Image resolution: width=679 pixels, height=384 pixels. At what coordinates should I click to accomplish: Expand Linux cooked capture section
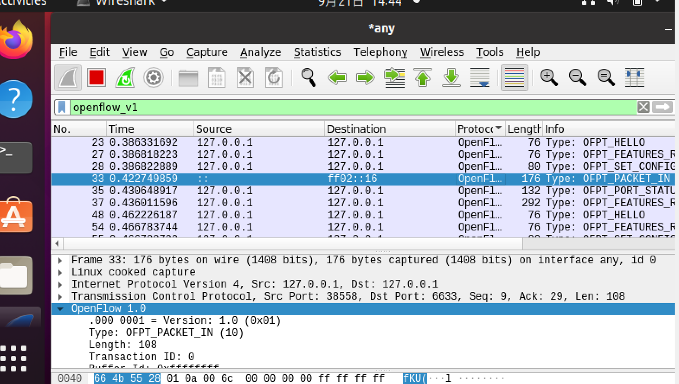(x=60, y=272)
